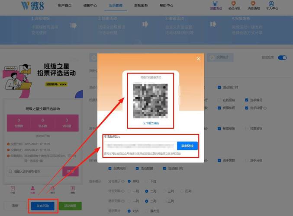Screen dimensions: 293x216
Task: Click the 请输入选手编号/名称 search field
Action: coord(35,171)
